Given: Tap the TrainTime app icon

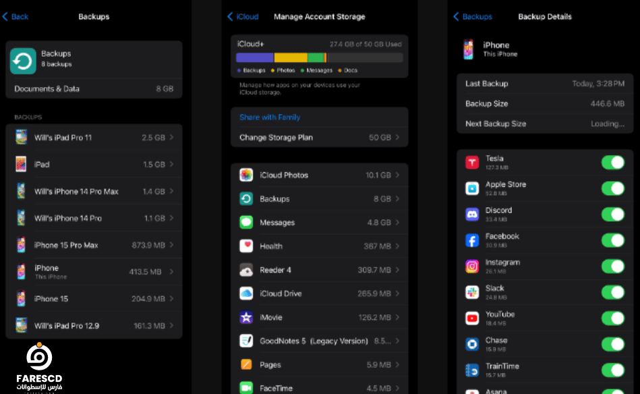Looking at the screenshot, I should point(472,370).
